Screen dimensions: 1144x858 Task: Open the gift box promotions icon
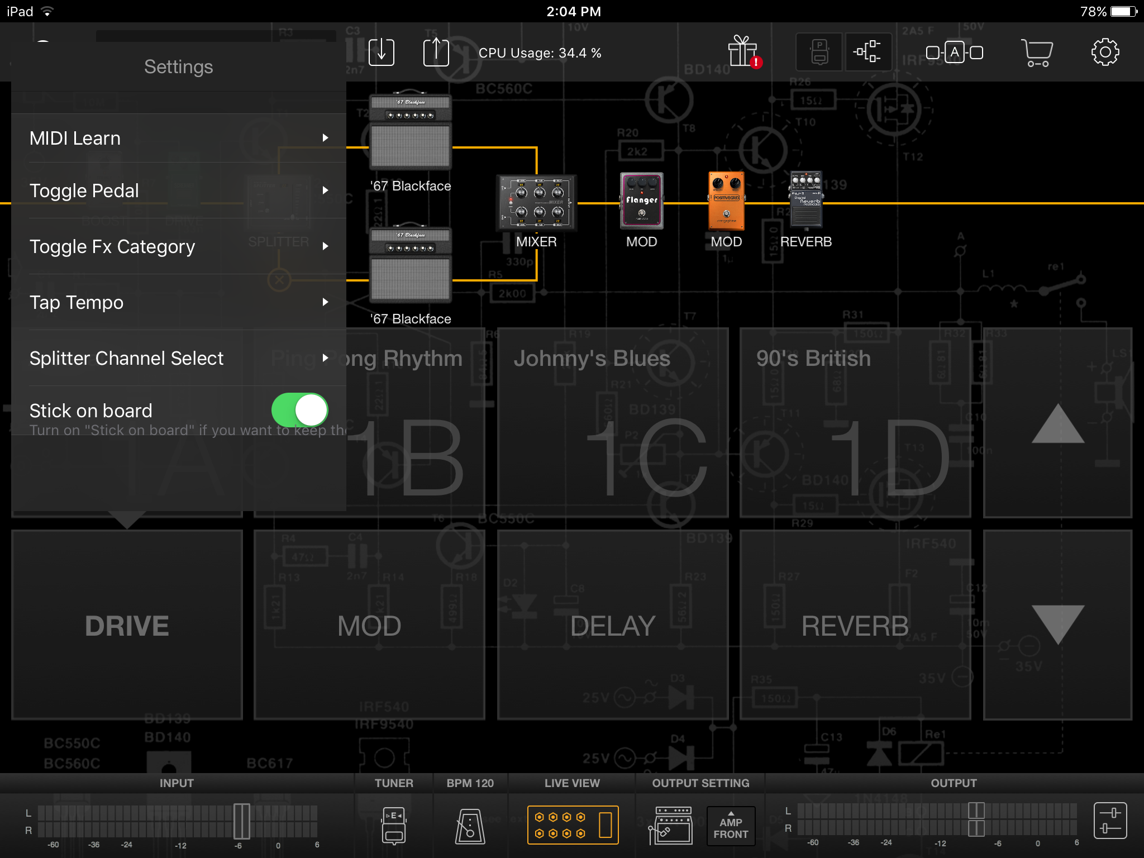pos(743,52)
